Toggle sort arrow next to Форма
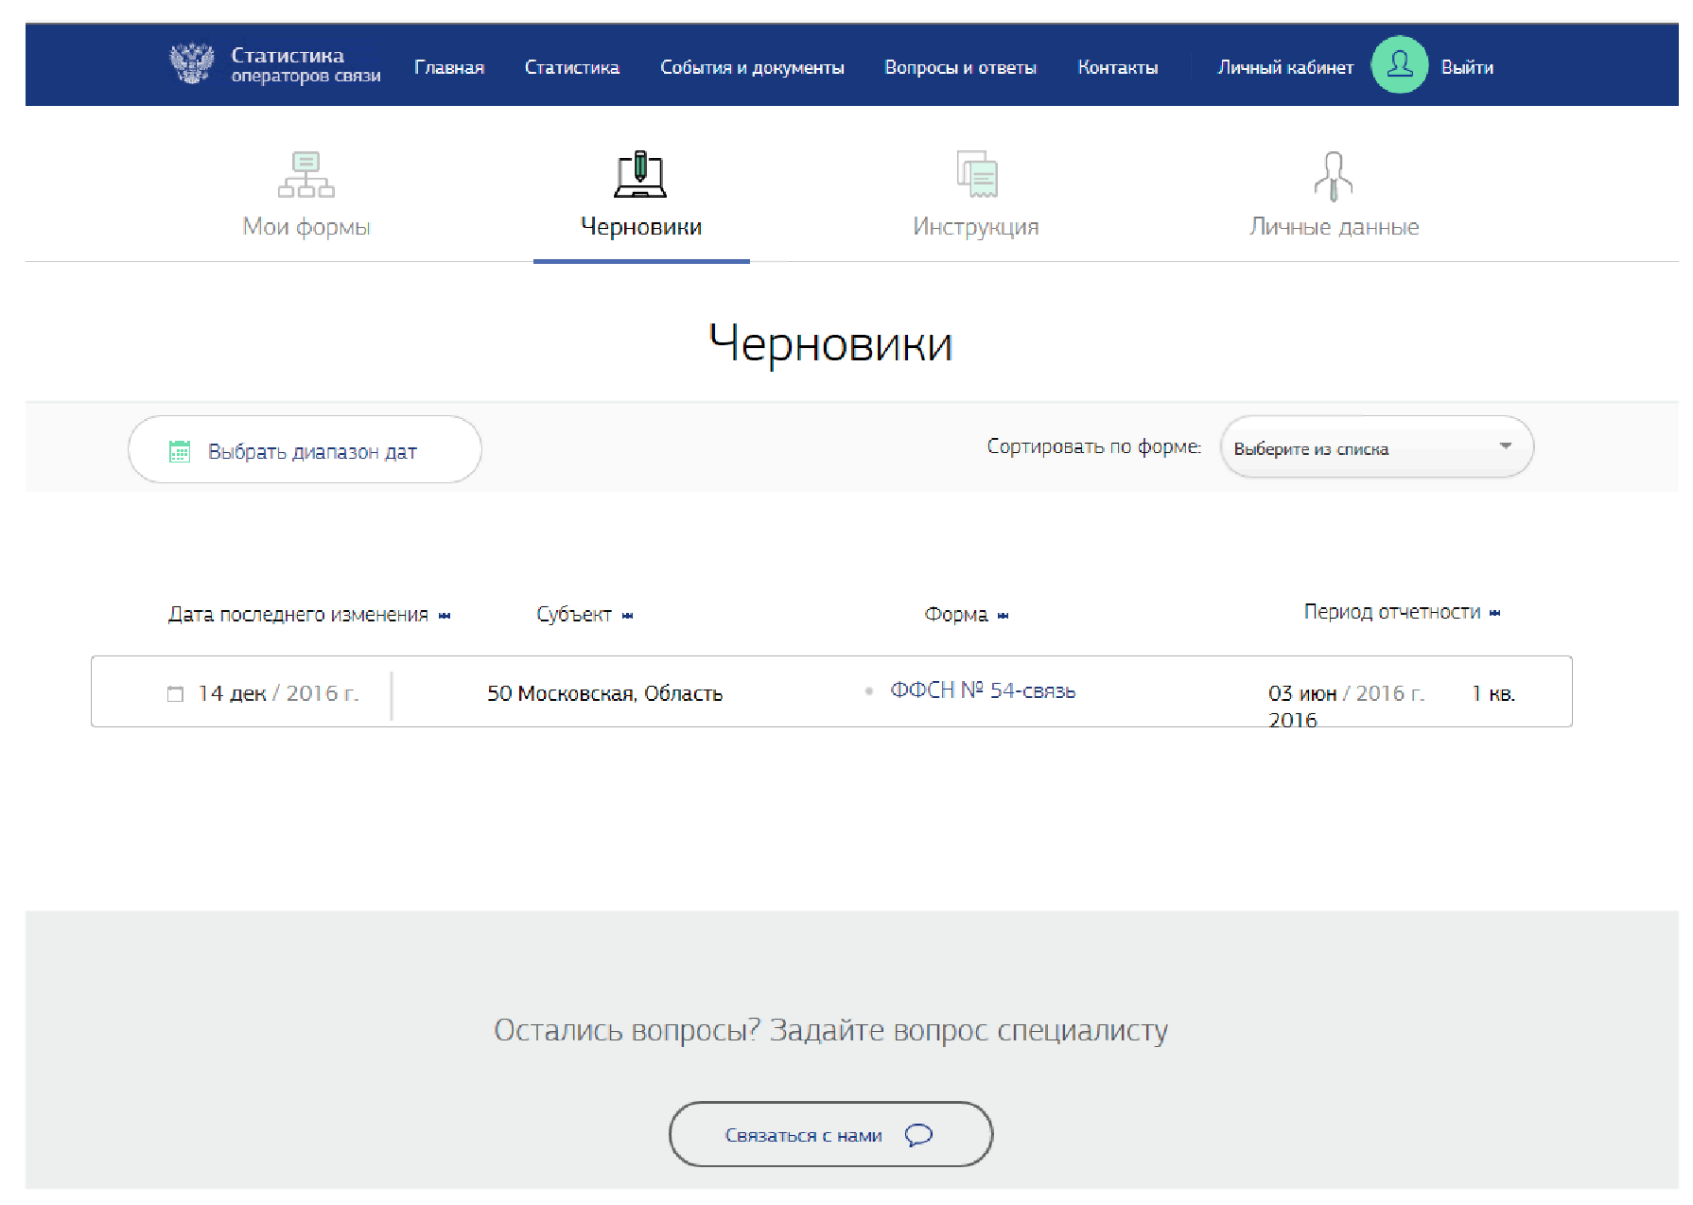This screenshot has height=1205, width=1693. 1004,616
